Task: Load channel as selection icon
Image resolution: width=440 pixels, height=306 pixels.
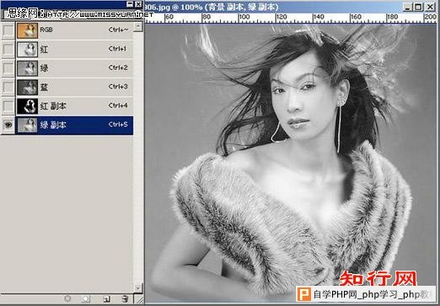Action: [x=67, y=298]
